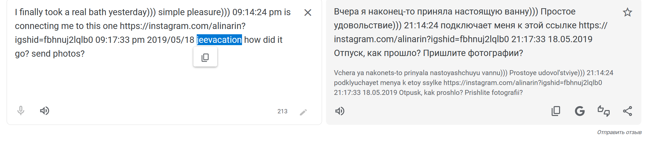The image size is (649, 142).
Task: Click copy popup below highlighted jeevacation
Action: [x=205, y=57]
